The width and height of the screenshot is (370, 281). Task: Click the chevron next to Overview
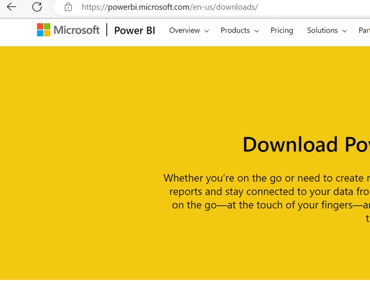tap(206, 31)
